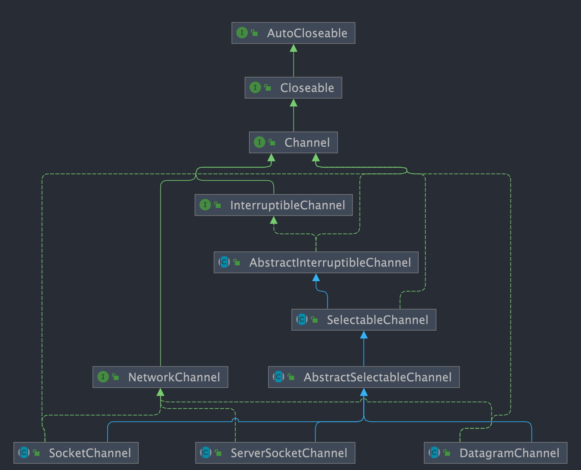Click the class icon on SocketChannel node
The width and height of the screenshot is (581, 470).
coord(24,453)
